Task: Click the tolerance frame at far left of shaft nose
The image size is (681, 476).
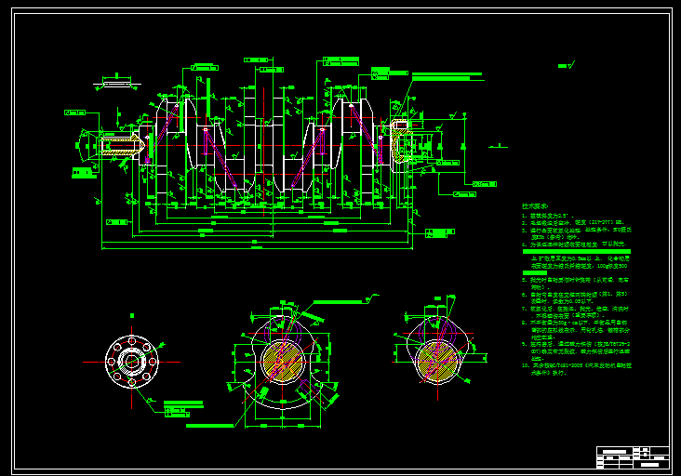Action: (x=75, y=112)
